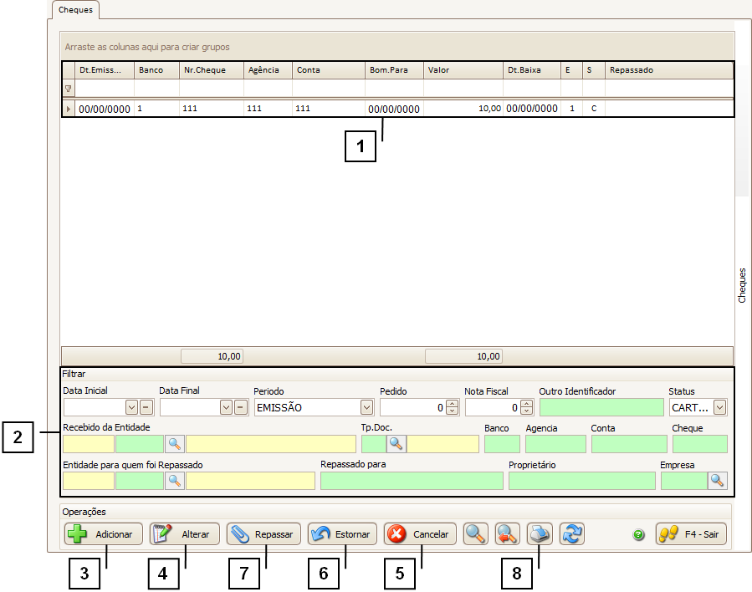Click the blue refresh arrows icon
Viewport: 752px width, 592px height.
tap(572, 534)
